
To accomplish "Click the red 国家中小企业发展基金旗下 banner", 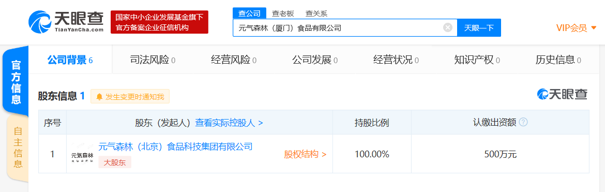I will coord(159,22).
